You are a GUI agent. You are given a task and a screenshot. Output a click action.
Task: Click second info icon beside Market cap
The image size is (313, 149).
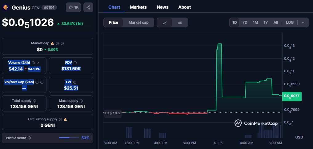(x=62, y=43)
